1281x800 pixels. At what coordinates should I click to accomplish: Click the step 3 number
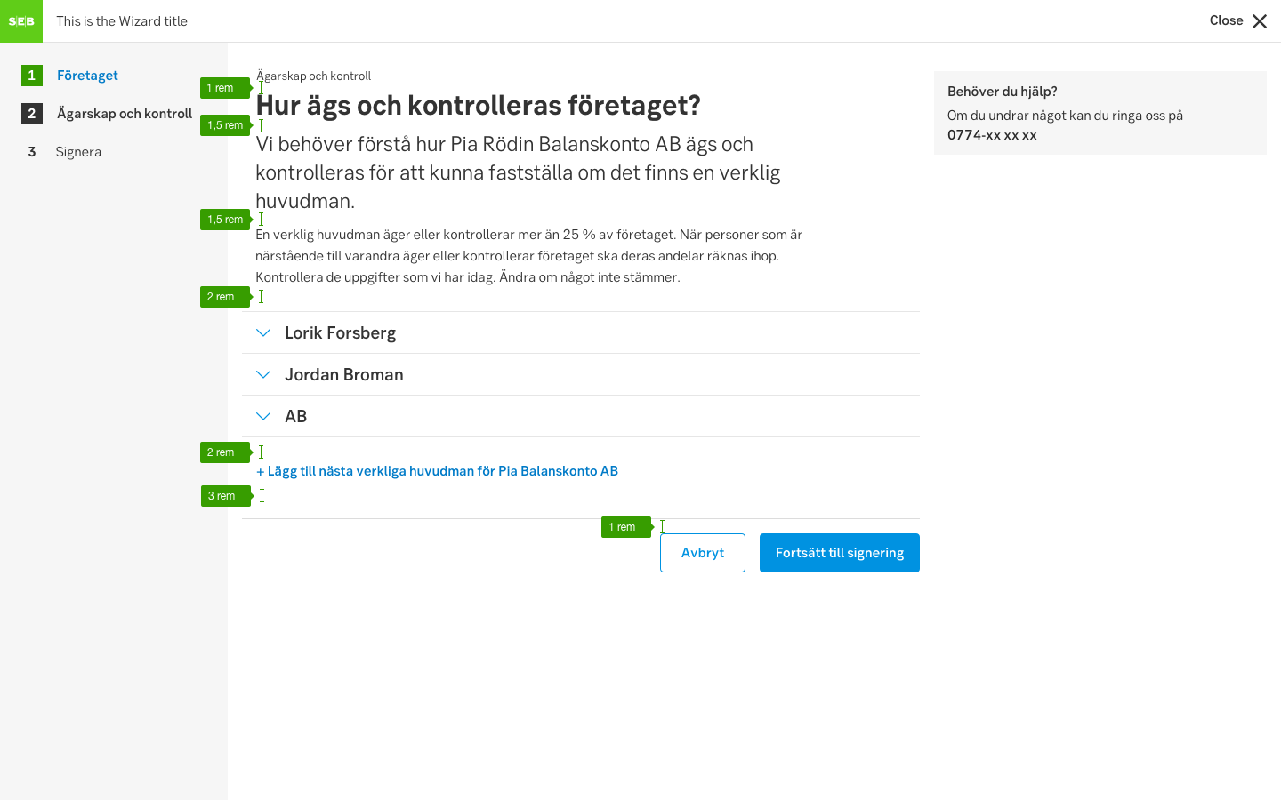coord(32,152)
